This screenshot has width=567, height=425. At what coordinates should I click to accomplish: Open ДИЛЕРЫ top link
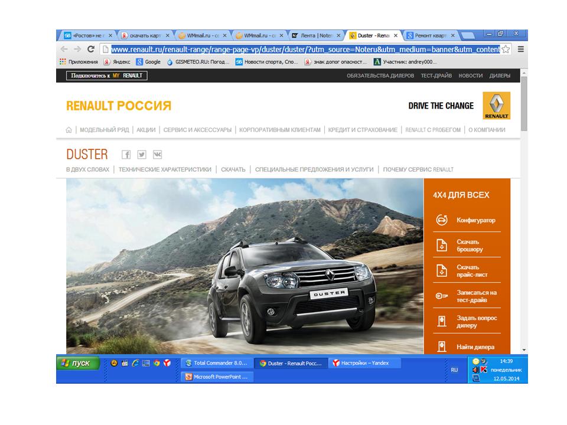(x=500, y=76)
